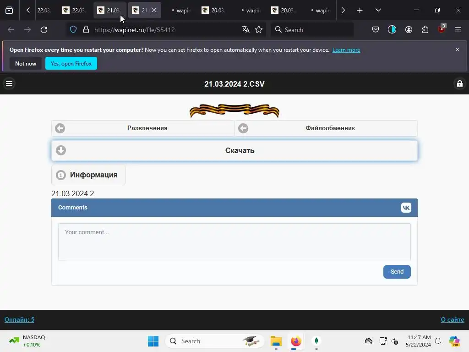Click the OneDrive cloud tray icon
The width and height of the screenshot is (469, 352).
[x=369, y=341]
